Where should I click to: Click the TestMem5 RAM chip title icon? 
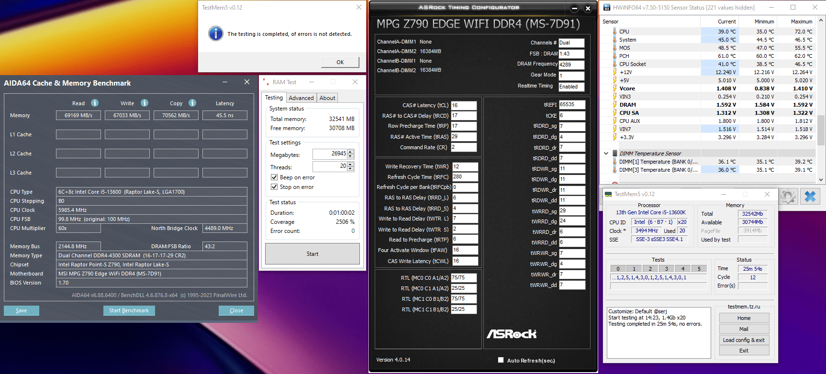coord(608,194)
